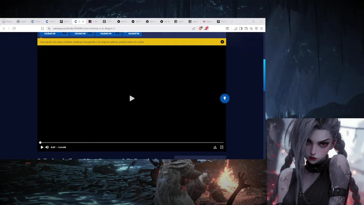The image size is (364, 205).
Task: Click the video progress bar handle
Action: pos(40,142)
